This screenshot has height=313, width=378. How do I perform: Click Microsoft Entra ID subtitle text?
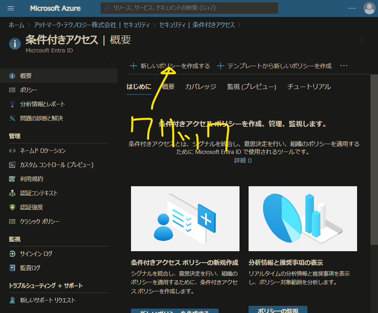(49, 50)
